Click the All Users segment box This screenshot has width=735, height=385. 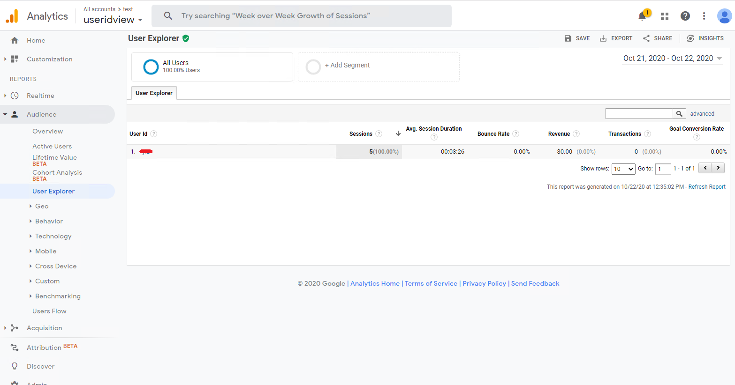coord(212,67)
